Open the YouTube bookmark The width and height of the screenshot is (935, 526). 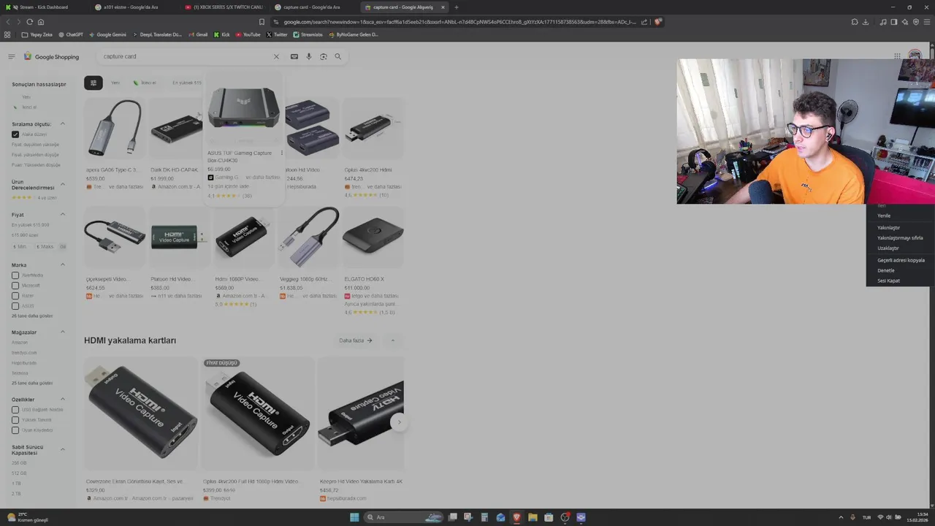247,34
